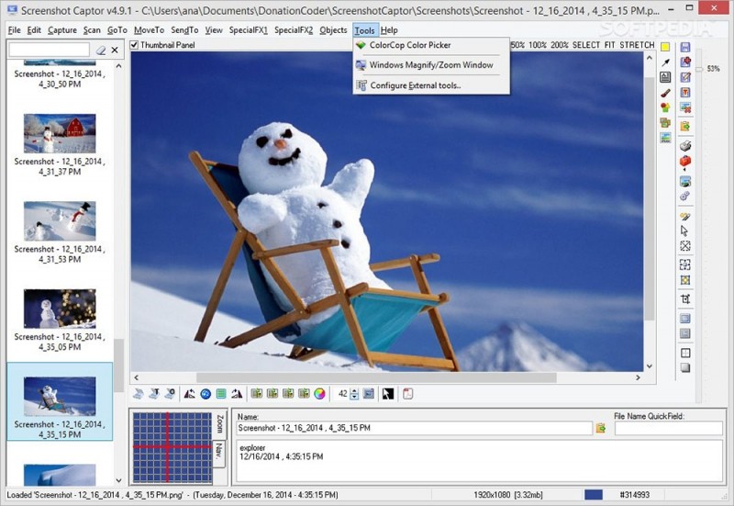Viewport: 734px width, 506px height.
Task: Click the File Name QuickField input
Action: [669, 428]
